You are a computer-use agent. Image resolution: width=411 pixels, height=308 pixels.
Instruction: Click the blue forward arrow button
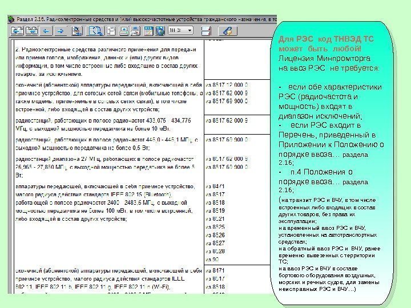(x=61, y=31)
